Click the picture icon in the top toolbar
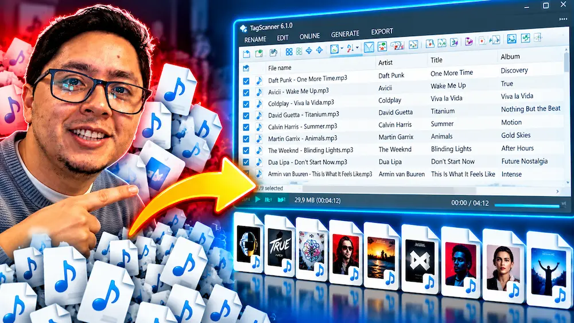 pyautogui.click(x=511, y=38)
